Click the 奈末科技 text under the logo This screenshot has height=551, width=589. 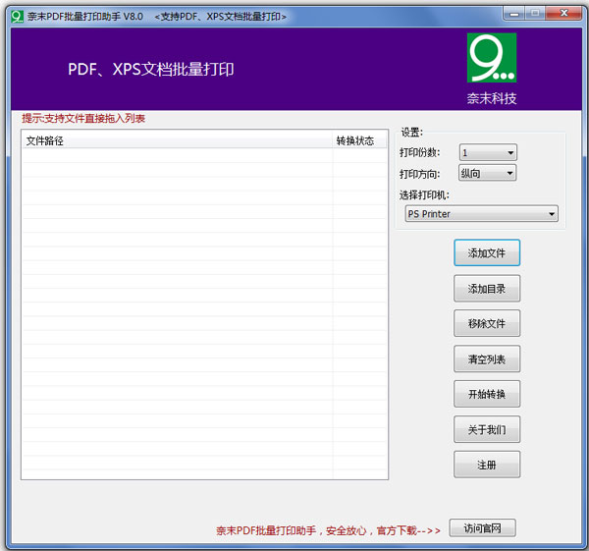click(x=492, y=98)
